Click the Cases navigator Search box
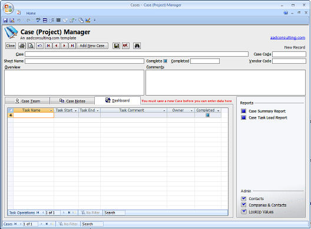The height and width of the screenshot is (229, 311). tap(92, 224)
